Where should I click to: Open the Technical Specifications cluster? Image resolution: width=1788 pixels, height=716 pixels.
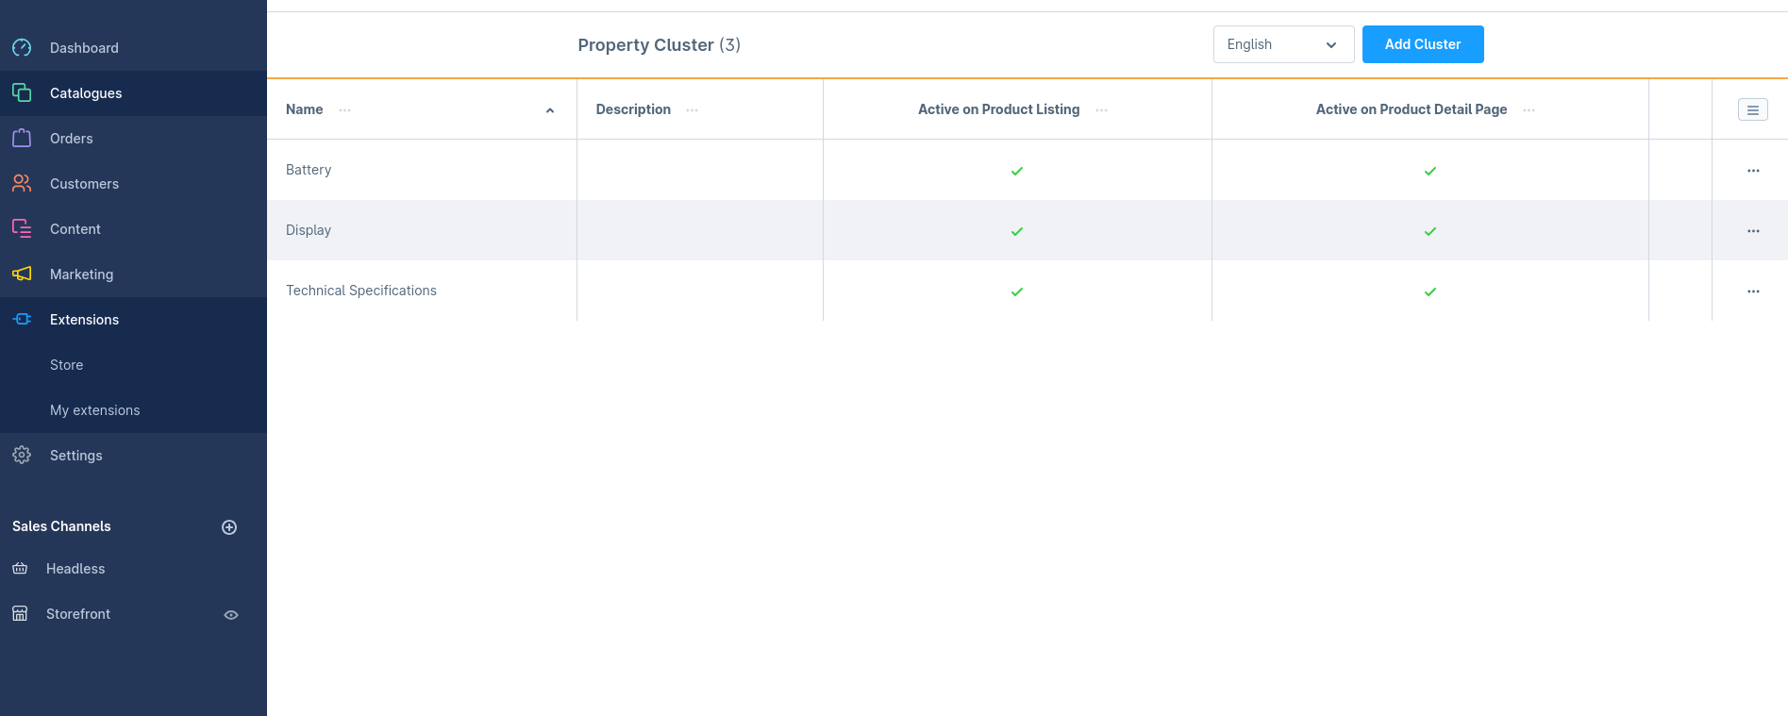(361, 291)
